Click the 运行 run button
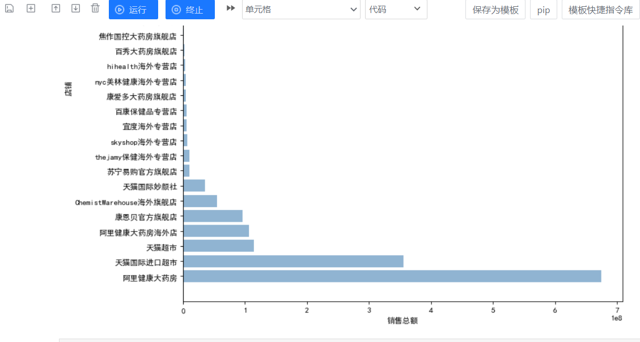The width and height of the screenshot is (640, 342). coord(133,10)
